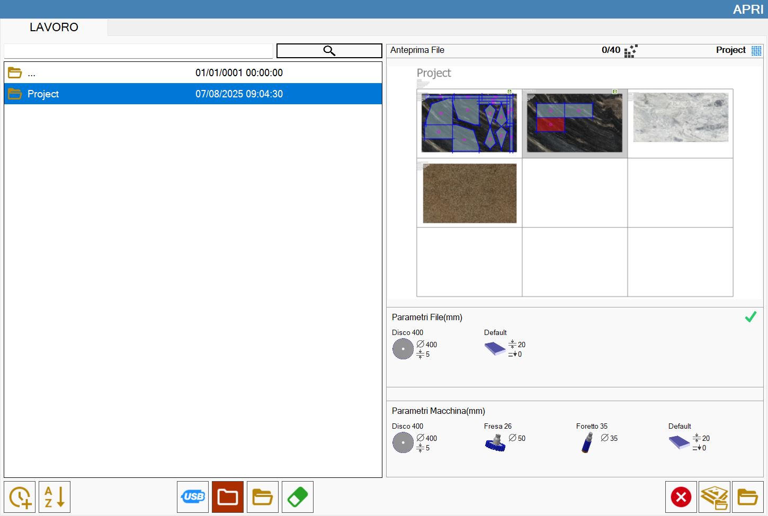This screenshot has width=768, height=516.
Task: Click the magnifier search button
Action: 329,51
